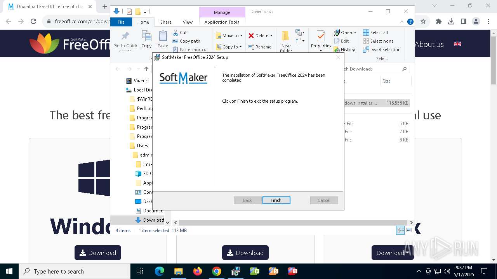Switch to Details view layout icon
497x279 pixels.
pyautogui.click(x=400, y=230)
